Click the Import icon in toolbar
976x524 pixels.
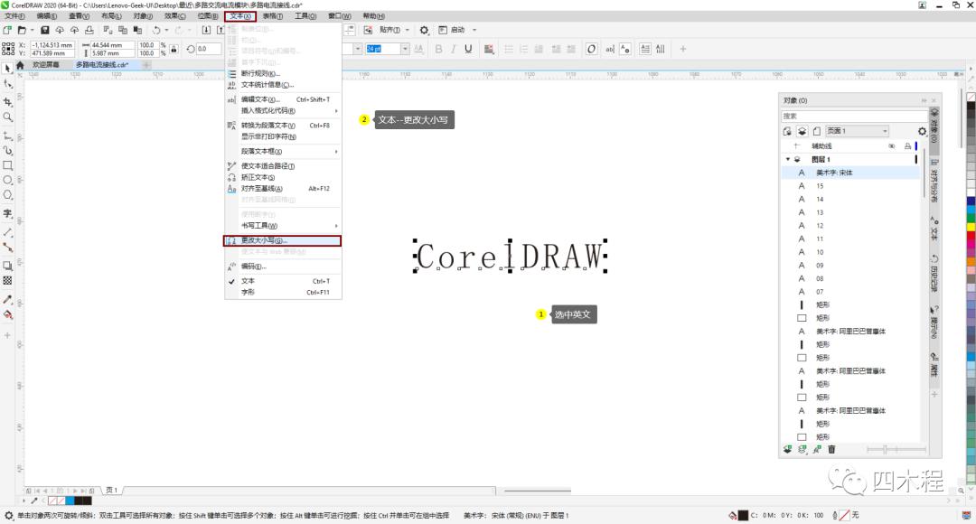pos(206,30)
